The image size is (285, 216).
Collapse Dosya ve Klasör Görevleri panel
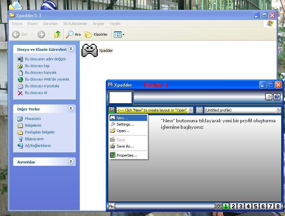(x=71, y=49)
